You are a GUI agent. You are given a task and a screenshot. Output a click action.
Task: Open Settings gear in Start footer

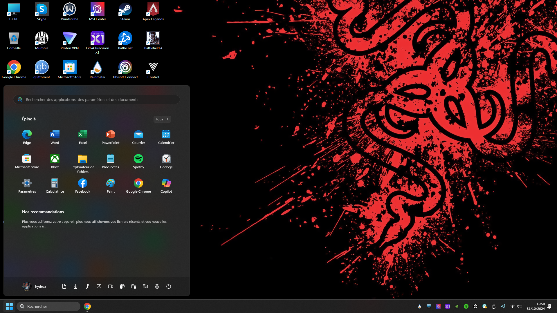coord(157,286)
